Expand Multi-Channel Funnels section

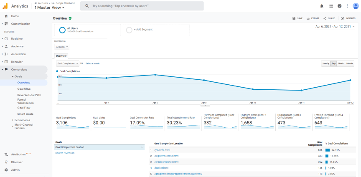(13, 126)
